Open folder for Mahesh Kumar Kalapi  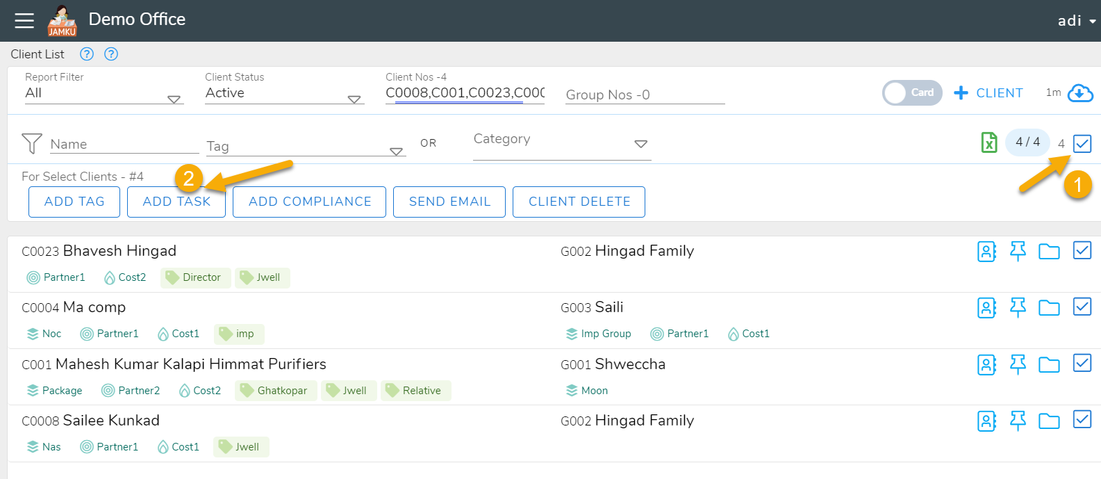coord(1049,364)
